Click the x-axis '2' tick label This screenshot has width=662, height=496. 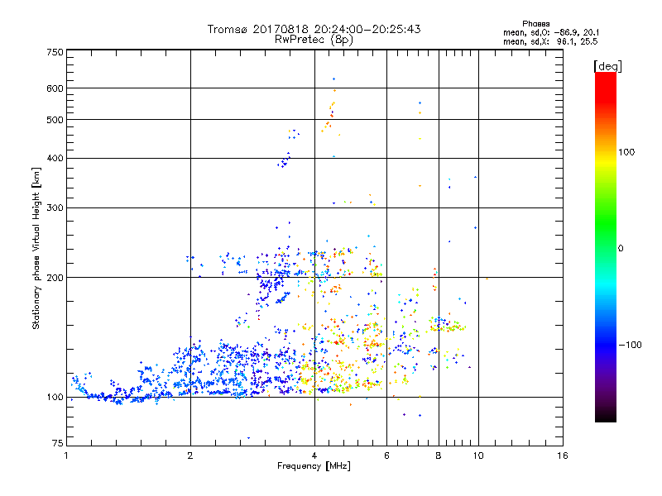[190, 455]
